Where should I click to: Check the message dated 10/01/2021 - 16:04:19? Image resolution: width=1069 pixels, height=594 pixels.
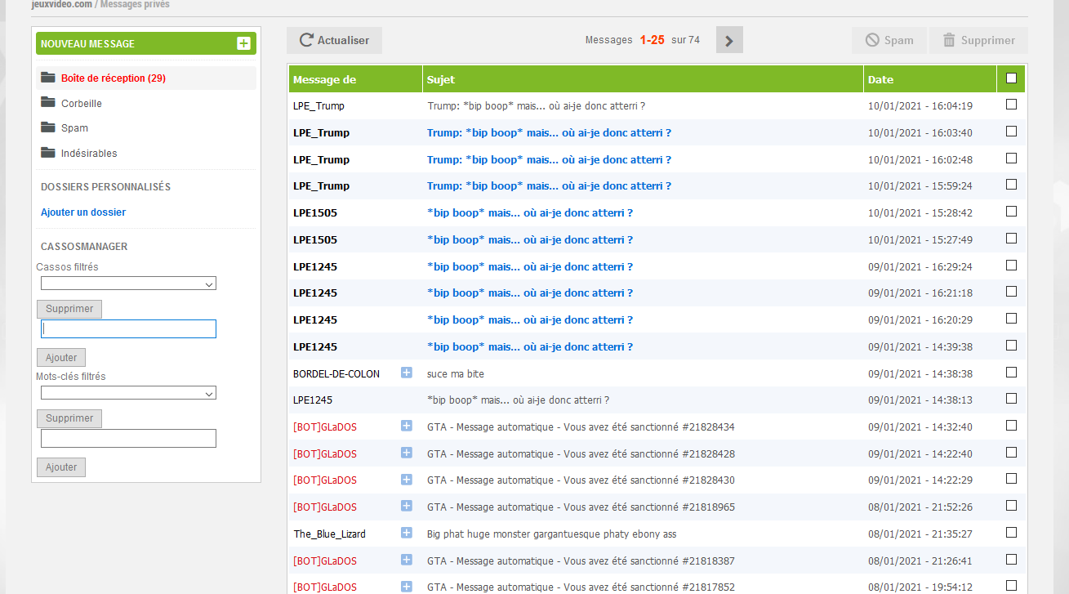coord(1011,105)
